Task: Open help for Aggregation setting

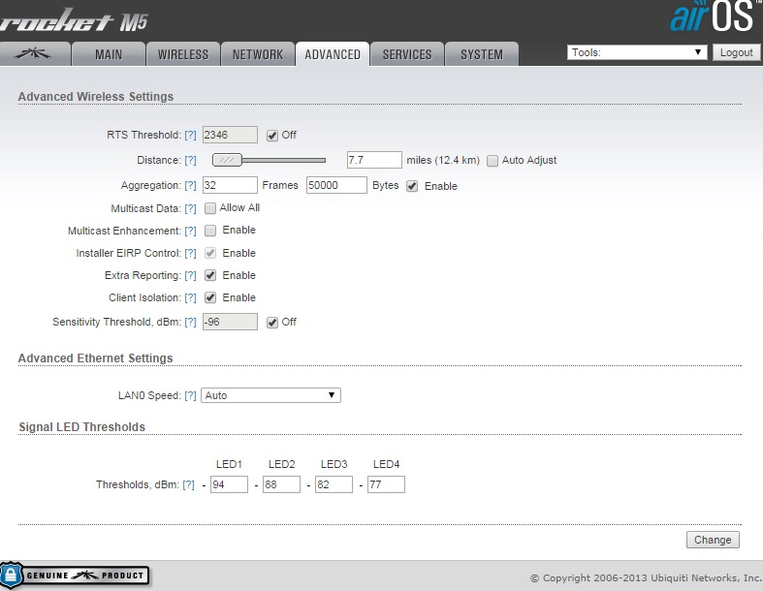Action: click(x=190, y=186)
